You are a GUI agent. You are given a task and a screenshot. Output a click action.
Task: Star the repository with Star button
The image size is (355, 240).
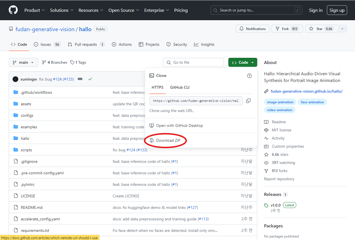click(x=321, y=29)
